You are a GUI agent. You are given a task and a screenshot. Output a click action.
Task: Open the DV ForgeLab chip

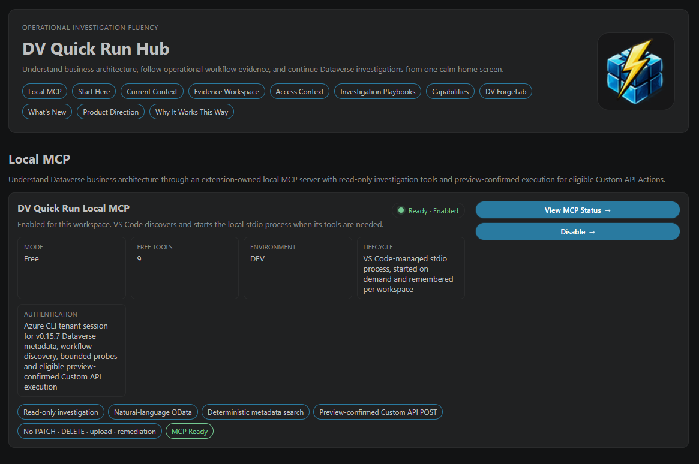[x=506, y=91]
